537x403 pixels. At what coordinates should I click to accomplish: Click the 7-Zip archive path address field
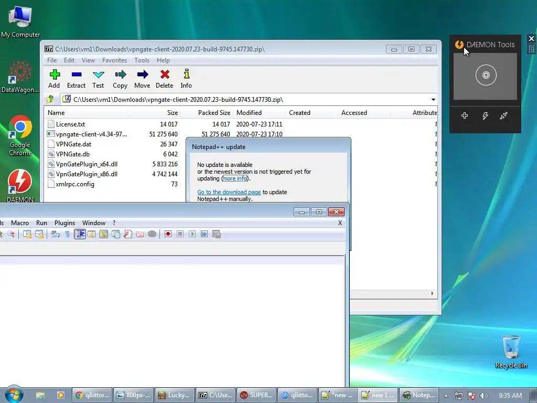click(245, 100)
